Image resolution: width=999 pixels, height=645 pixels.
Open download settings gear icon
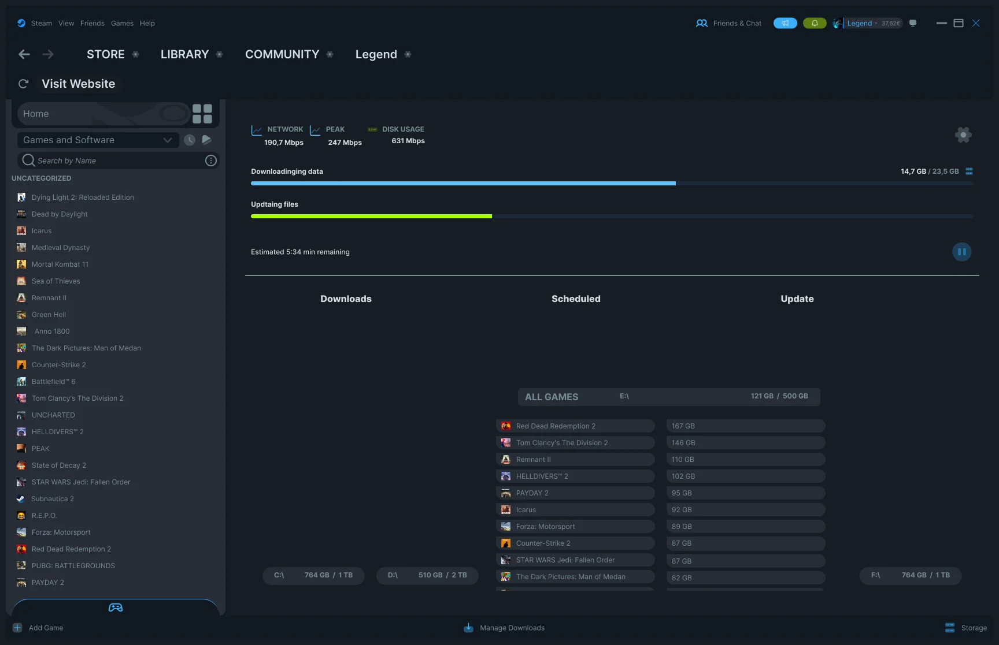[x=963, y=135]
